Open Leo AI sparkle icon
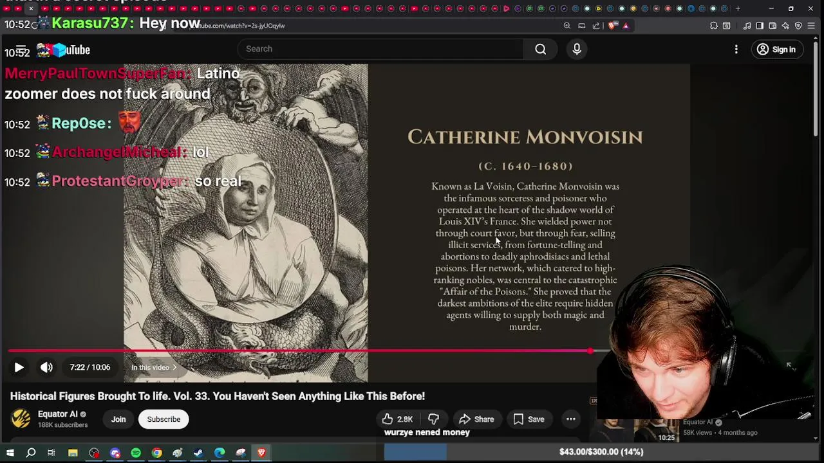This screenshot has width=824, height=463. tap(785, 26)
